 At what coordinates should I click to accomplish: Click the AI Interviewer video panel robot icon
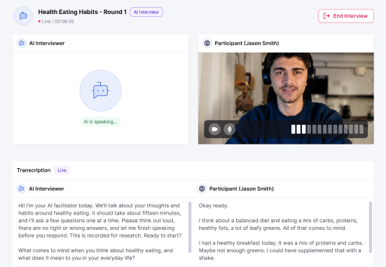click(22, 43)
